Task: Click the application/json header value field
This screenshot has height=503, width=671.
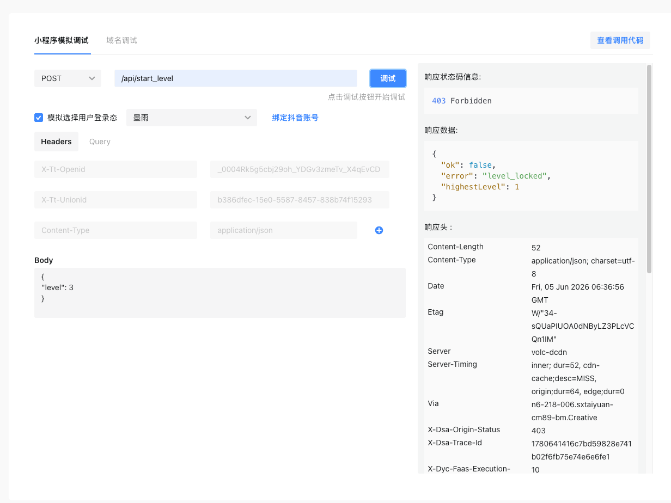Action: tap(284, 230)
